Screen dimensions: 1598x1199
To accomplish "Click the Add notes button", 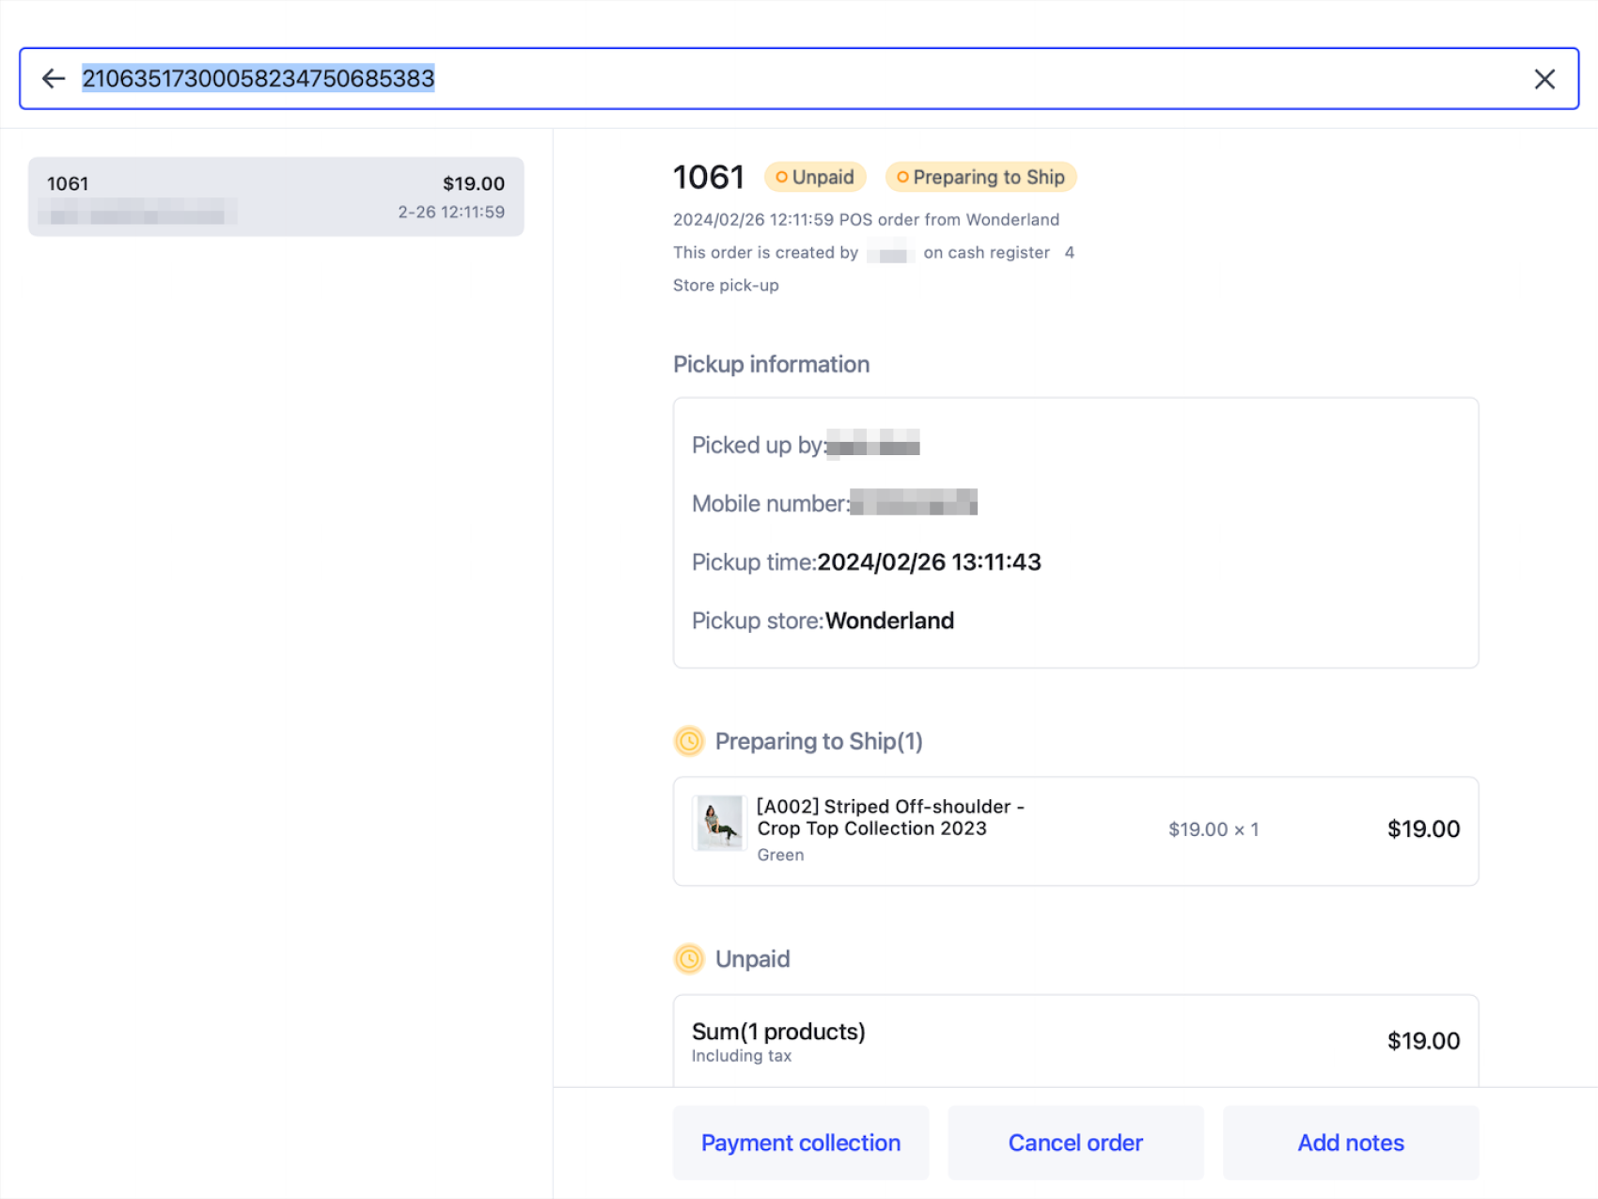I will tap(1350, 1143).
